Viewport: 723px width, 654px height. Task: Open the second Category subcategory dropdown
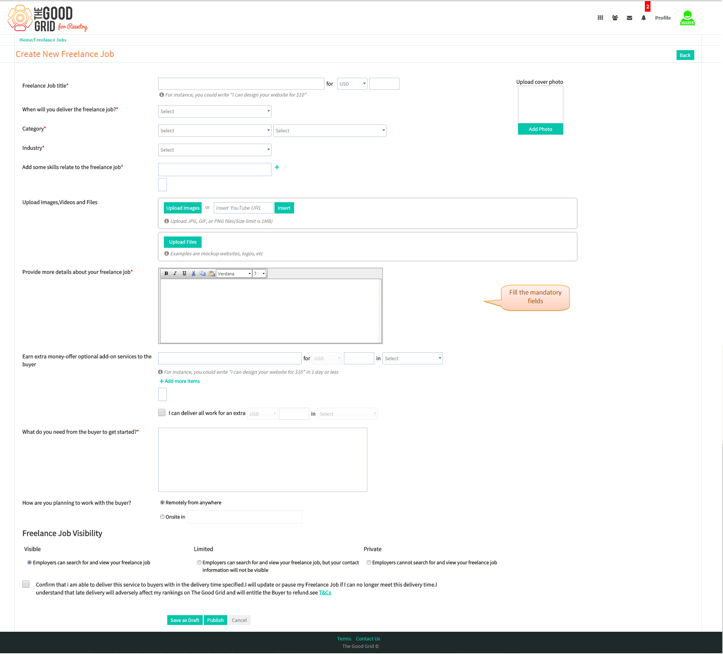pyautogui.click(x=330, y=130)
